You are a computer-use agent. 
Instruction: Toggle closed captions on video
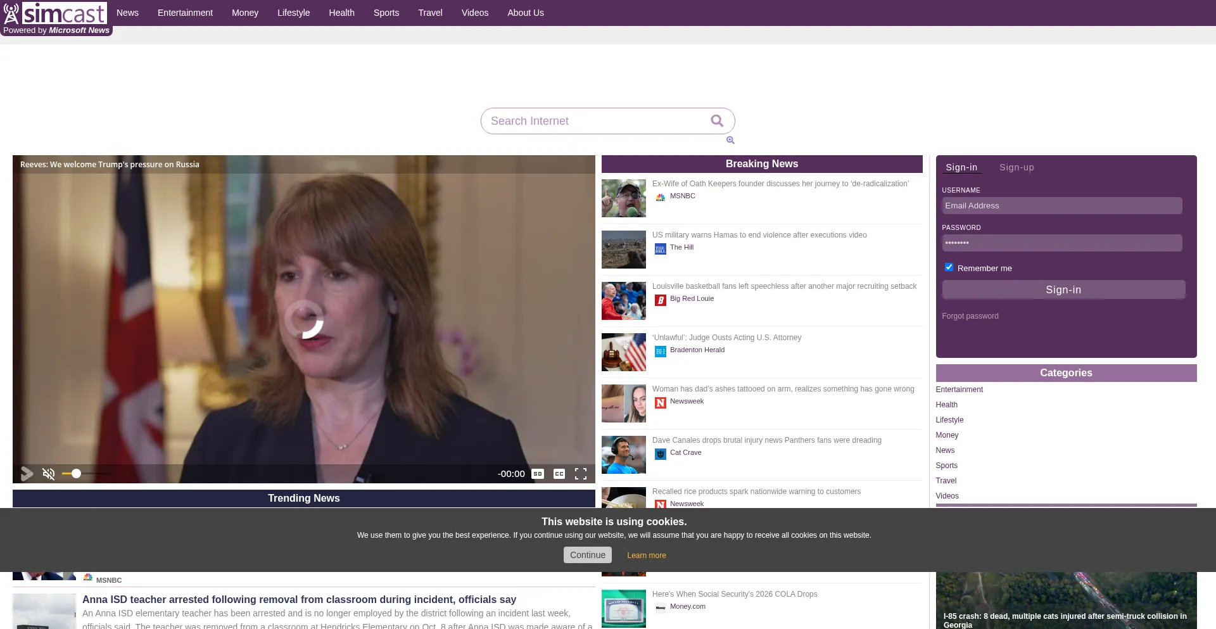[x=559, y=474]
